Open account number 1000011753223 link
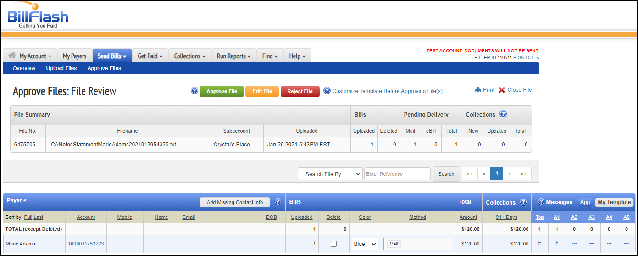This screenshot has height=256, width=638. (86, 244)
